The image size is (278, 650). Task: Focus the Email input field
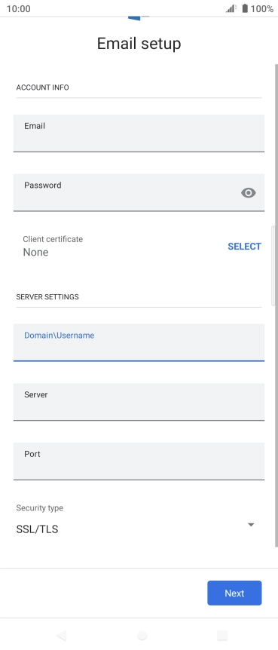tap(139, 133)
